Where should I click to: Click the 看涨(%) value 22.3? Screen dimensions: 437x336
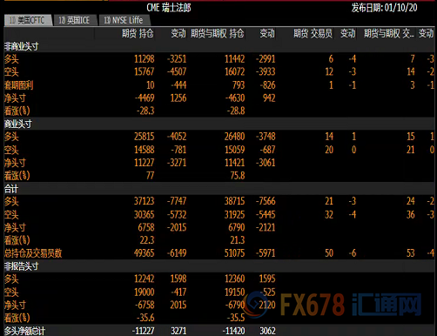[147, 240]
